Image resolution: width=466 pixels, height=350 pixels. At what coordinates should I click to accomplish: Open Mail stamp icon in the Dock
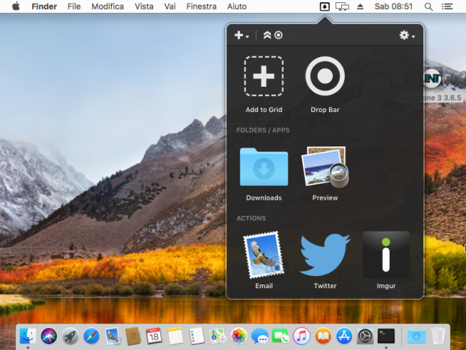pos(113,336)
